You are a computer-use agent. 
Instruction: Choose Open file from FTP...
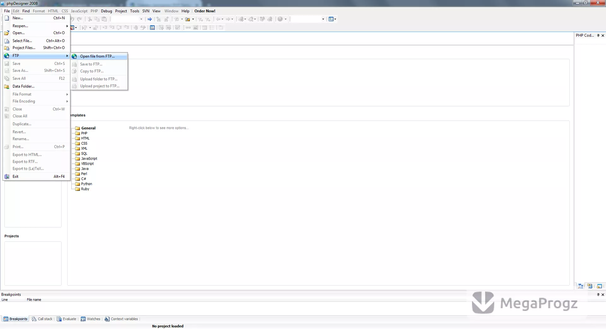point(99,56)
